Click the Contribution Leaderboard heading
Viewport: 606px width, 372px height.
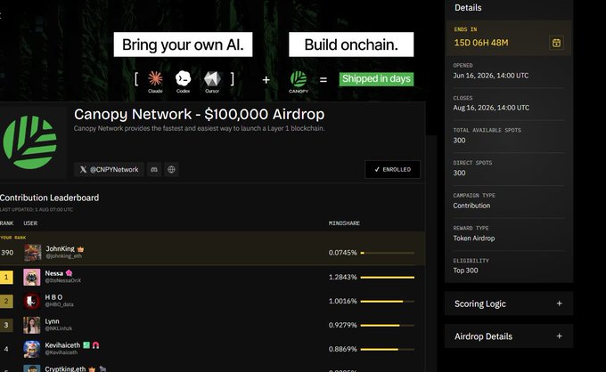50,198
